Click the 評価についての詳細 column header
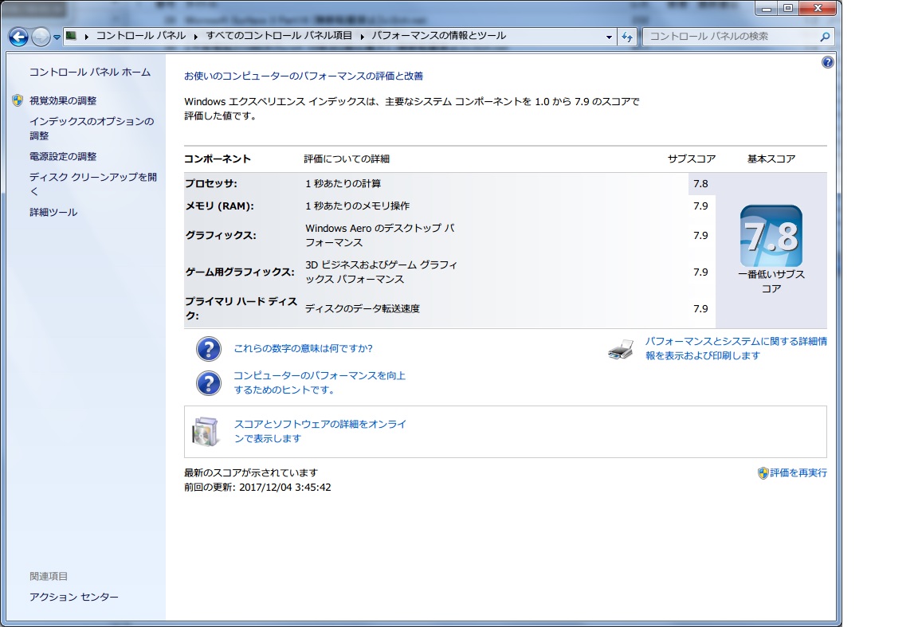 click(x=347, y=159)
